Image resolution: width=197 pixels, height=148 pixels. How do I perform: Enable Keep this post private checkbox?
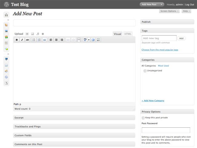click(x=143, y=118)
